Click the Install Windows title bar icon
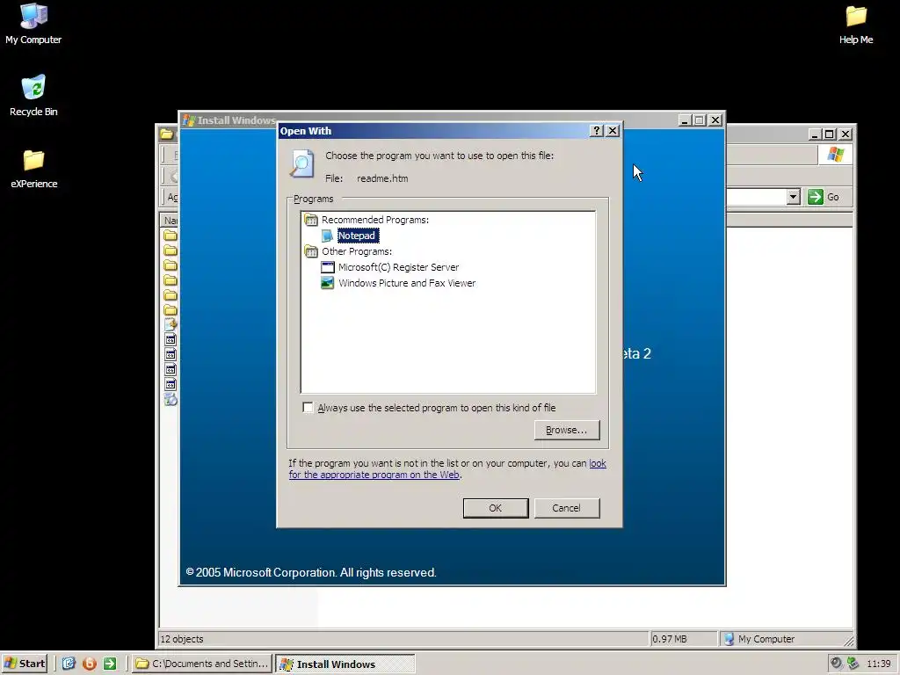Image resolution: width=900 pixels, height=675 pixels. point(189,120)
